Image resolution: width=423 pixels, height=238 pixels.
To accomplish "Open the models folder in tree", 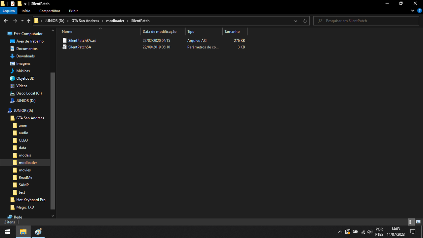I will coord(25,155).
